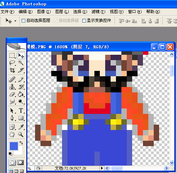
Task: Open the 滤镜(T) menu
Action: 98,12
